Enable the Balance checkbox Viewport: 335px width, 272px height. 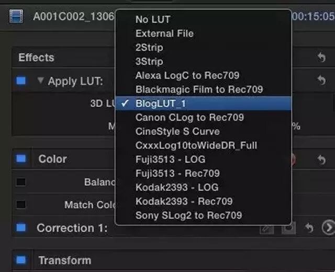(x=21, y=182)
